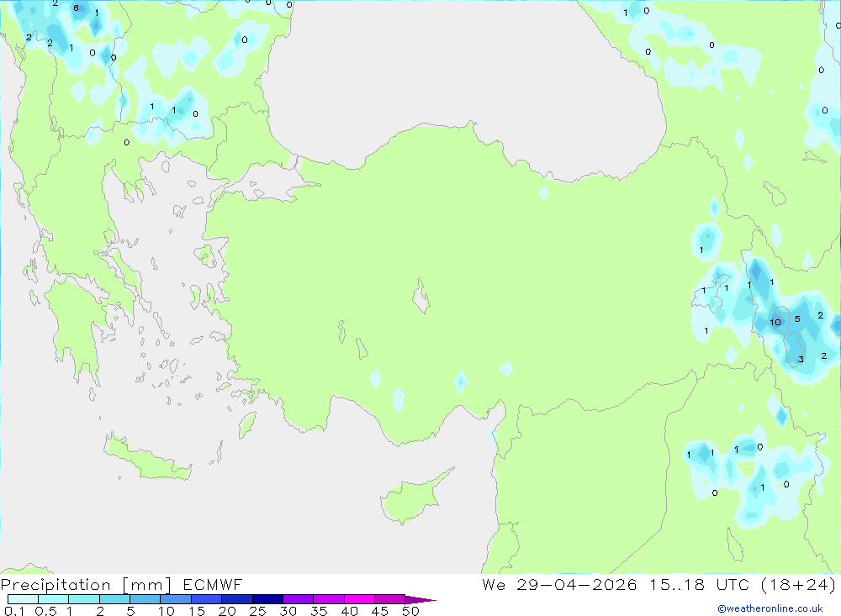The width and height of the screenshot is (841, 616).
Task: Click the island of Crete on the map
Action: click(x=147, y=459)
